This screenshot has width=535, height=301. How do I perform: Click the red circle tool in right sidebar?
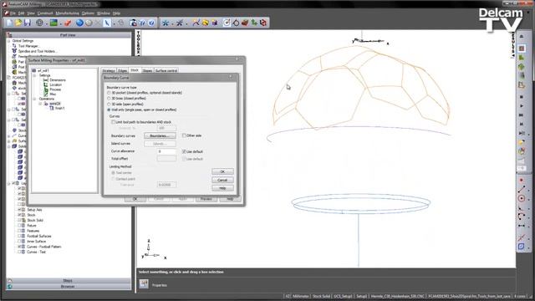[x=521, y=198]
